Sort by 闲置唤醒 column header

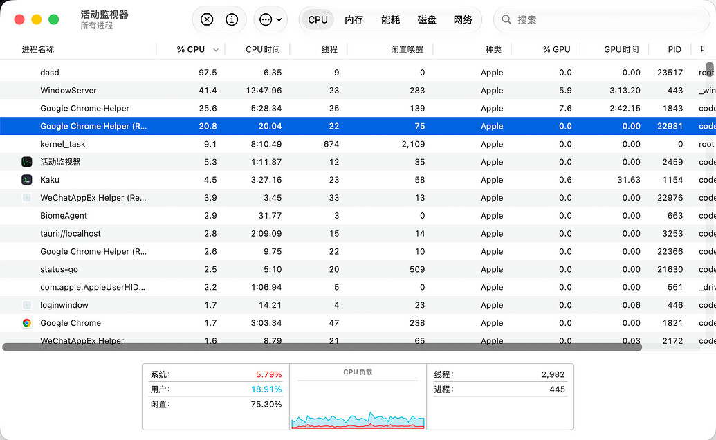407,49
